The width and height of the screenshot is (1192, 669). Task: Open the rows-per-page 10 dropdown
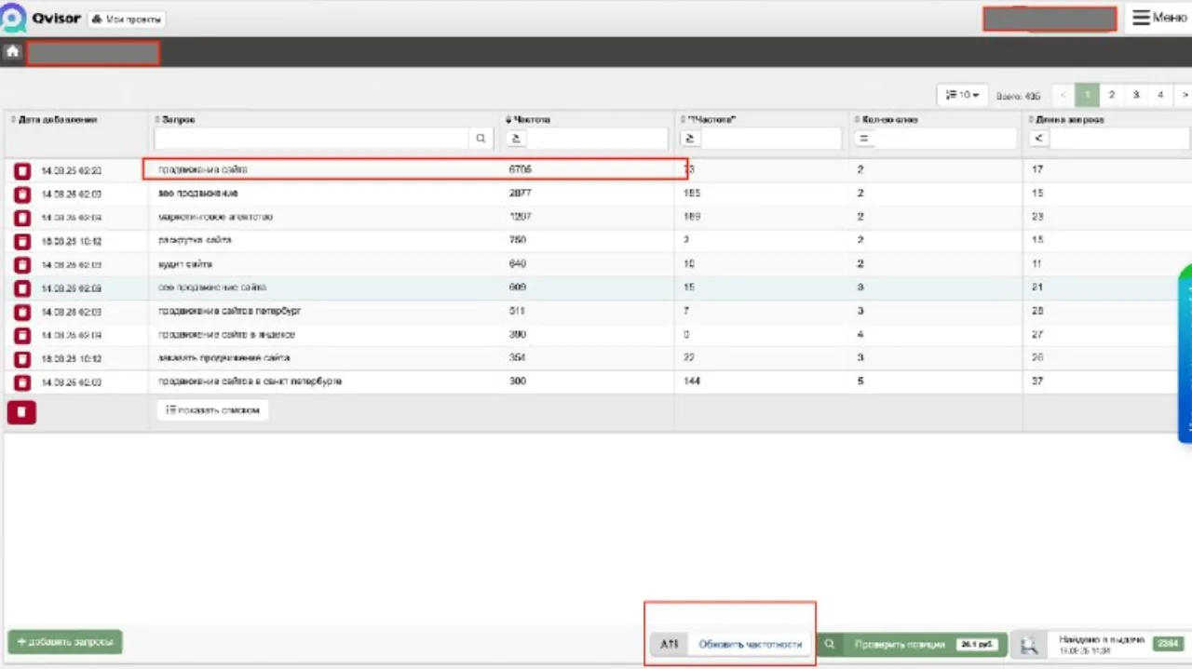coord(962,95)
